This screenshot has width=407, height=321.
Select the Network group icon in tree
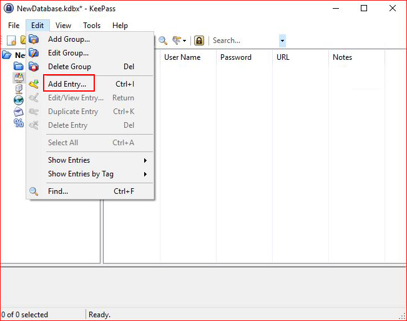click(x=19, y=89)
